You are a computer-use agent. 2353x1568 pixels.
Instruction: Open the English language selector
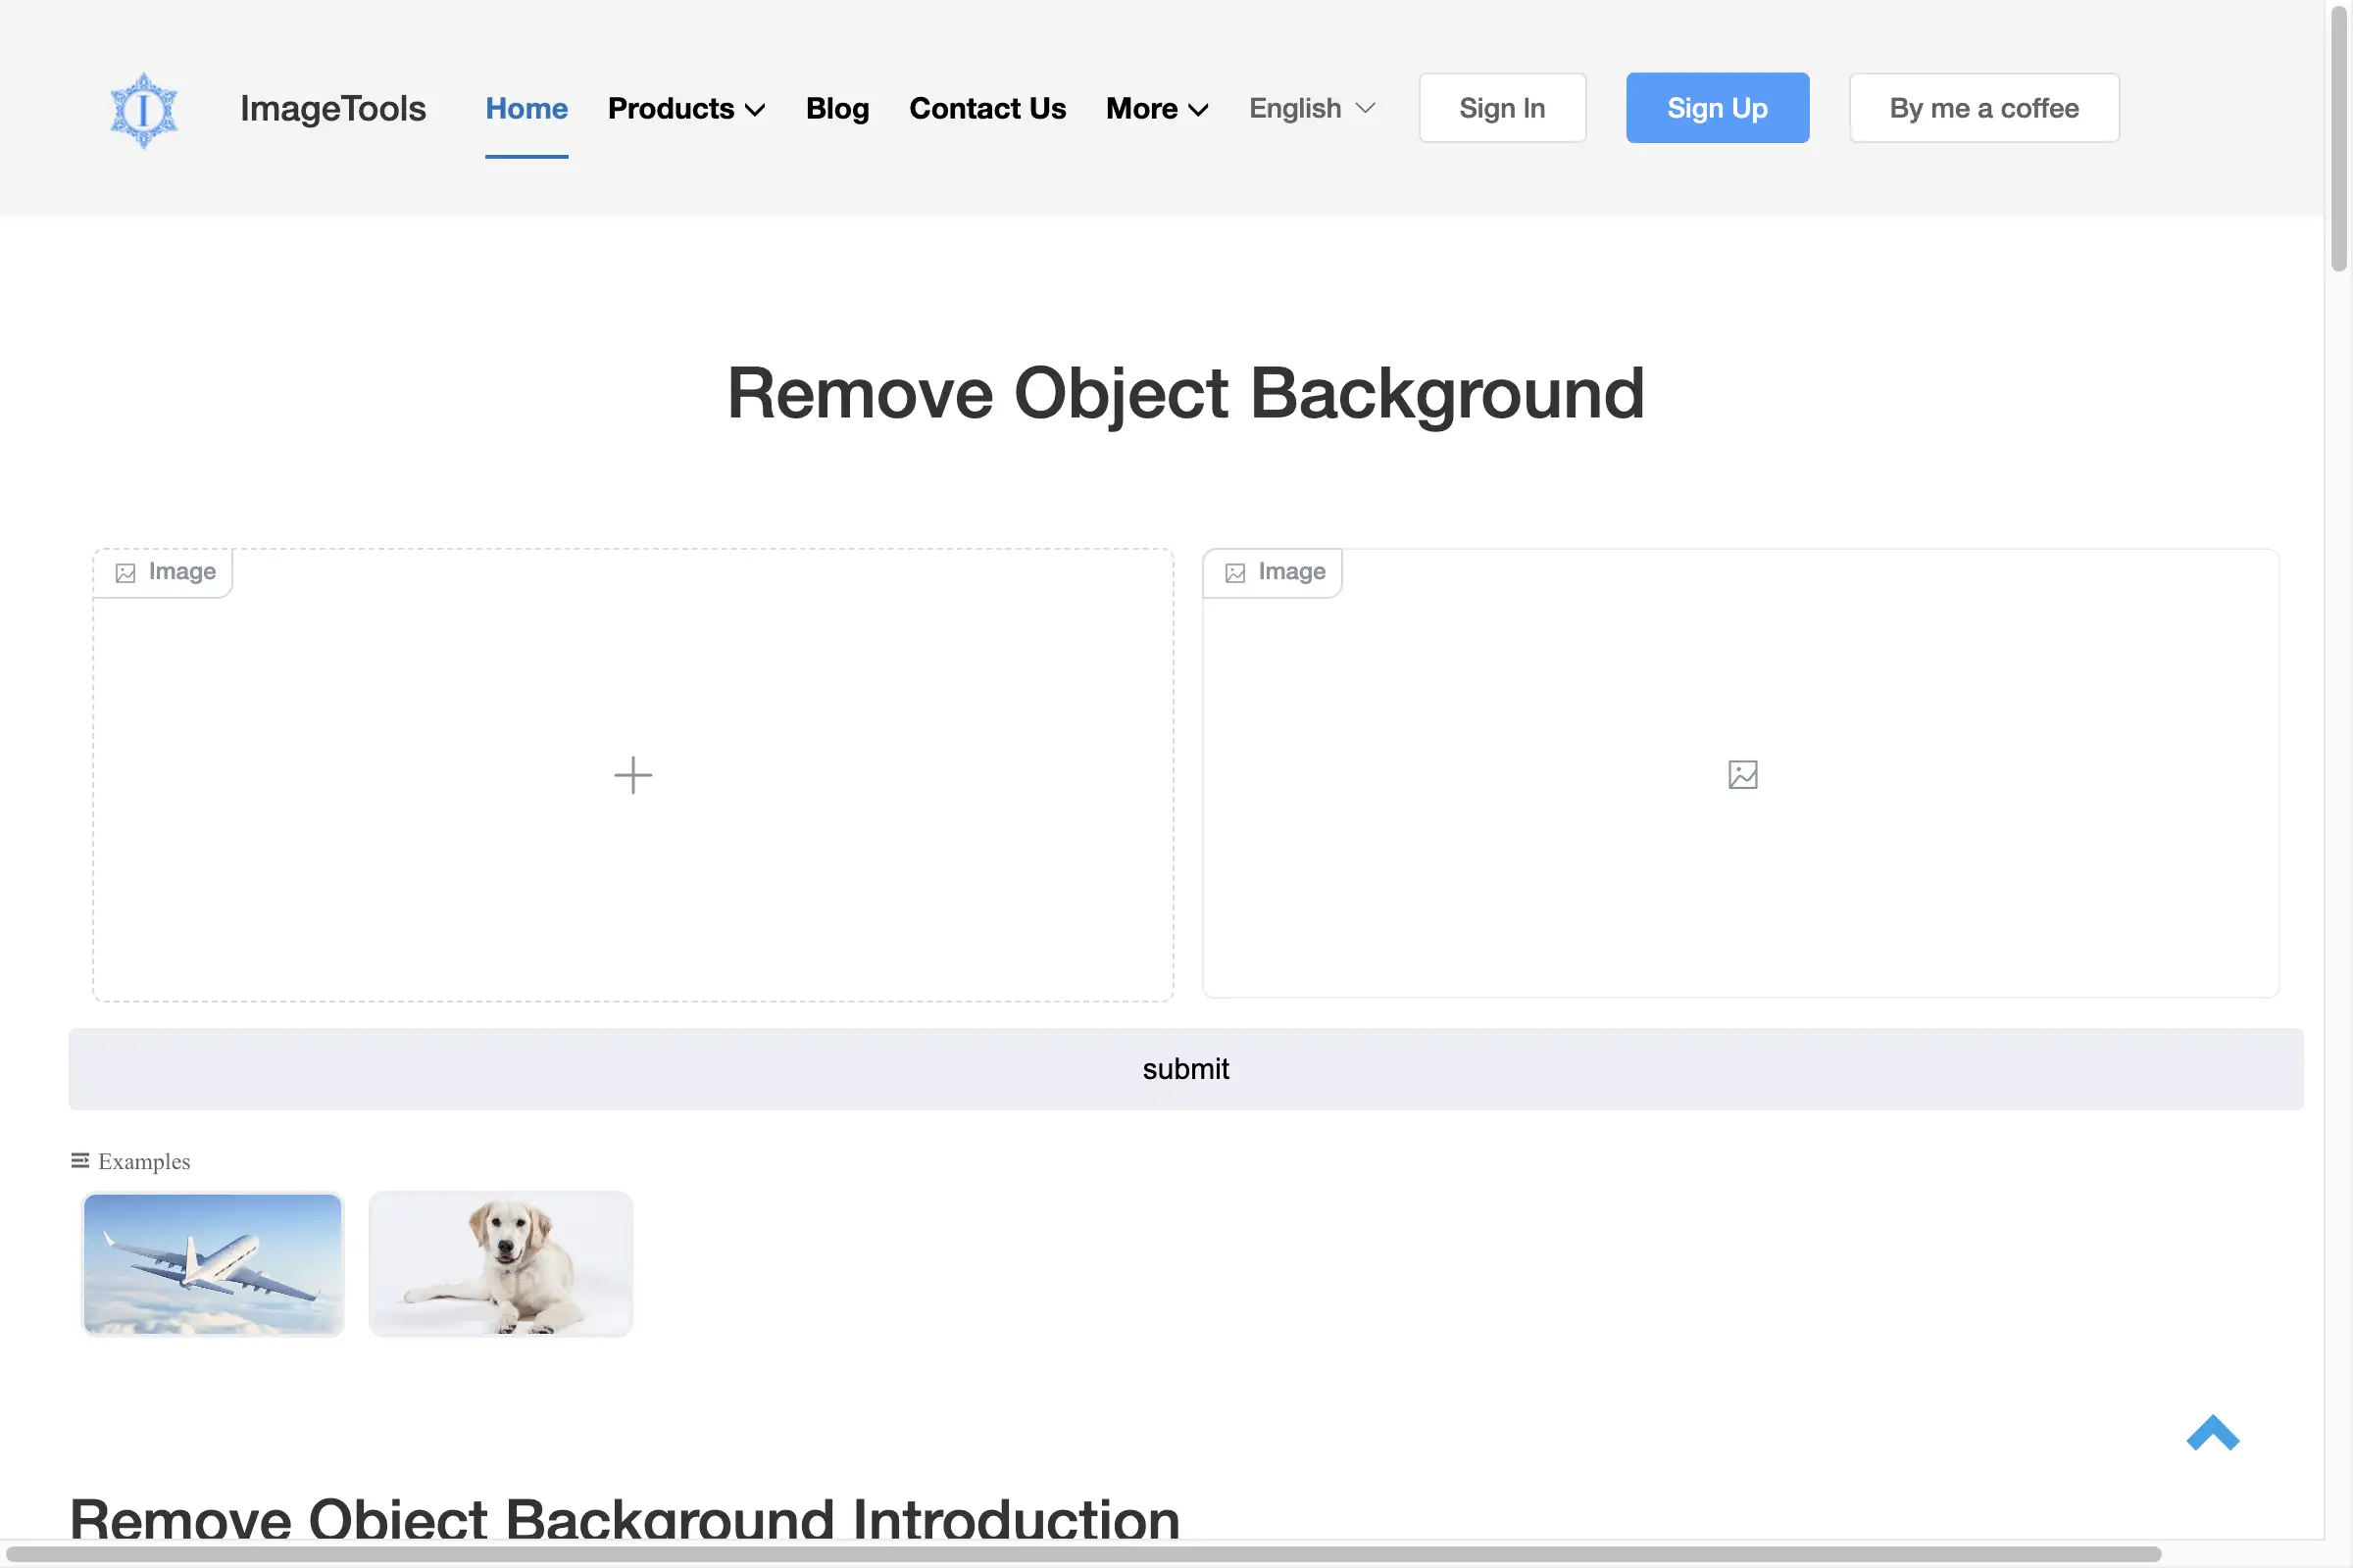coord(1311,108)
